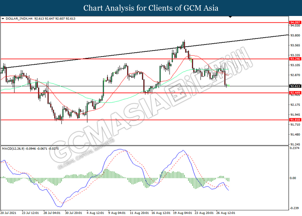Click the 91.245 price scale value

tap(295, 144)
